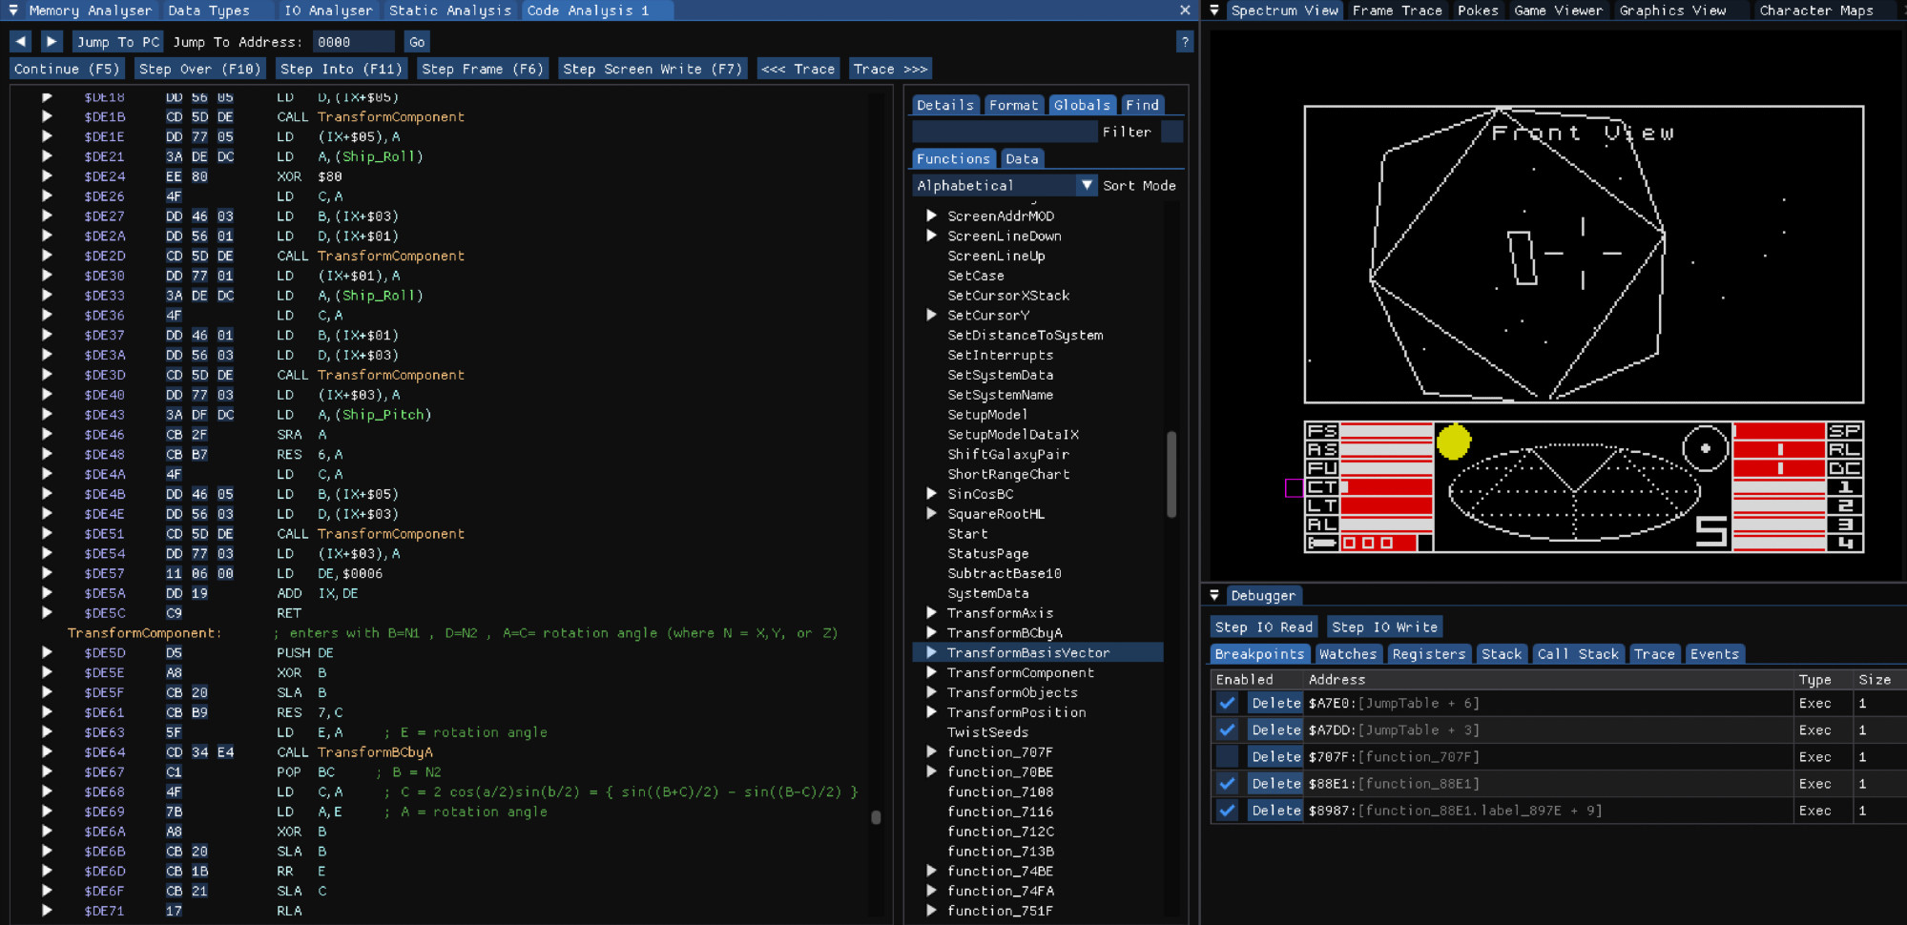The height and width of the screenshot is (925, 1907).
Task: Expand SquareRootHL in the functions list
Action: [x=931, y=514]
